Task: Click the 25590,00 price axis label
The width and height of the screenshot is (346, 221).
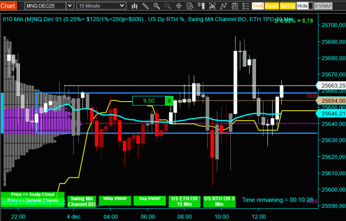Action: coord(333,206)
